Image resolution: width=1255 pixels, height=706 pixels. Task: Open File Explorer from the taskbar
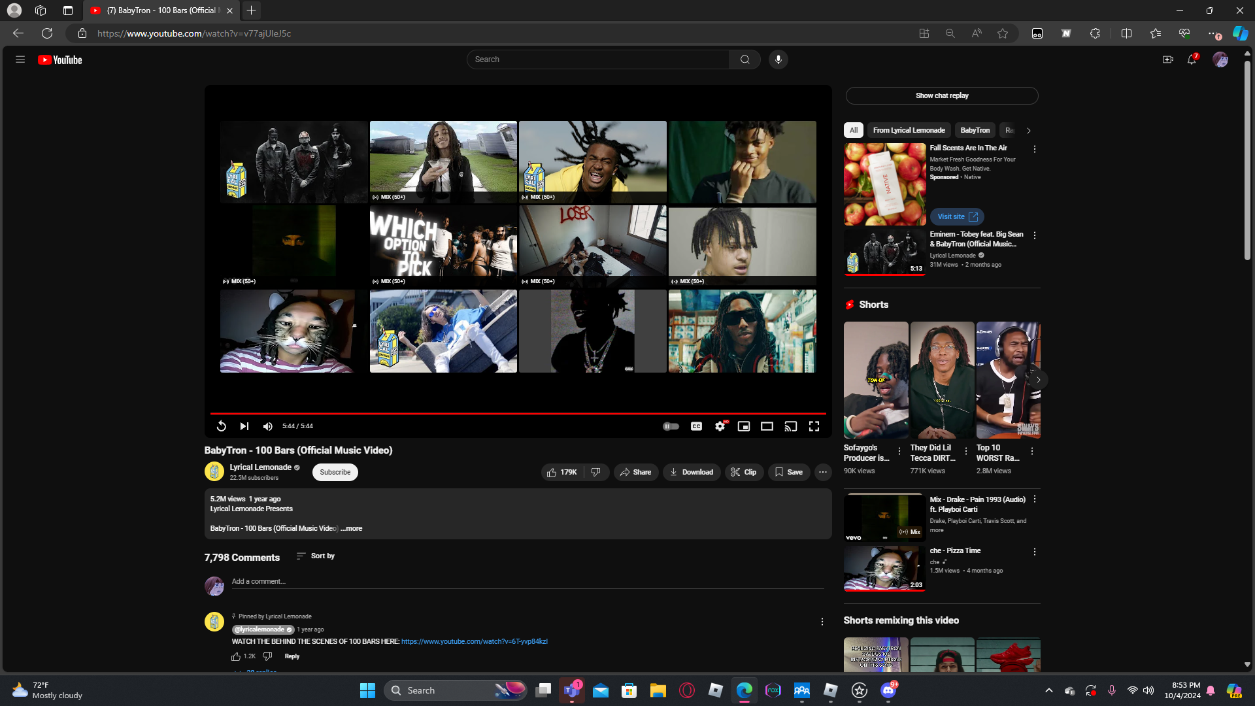point(658,690)
